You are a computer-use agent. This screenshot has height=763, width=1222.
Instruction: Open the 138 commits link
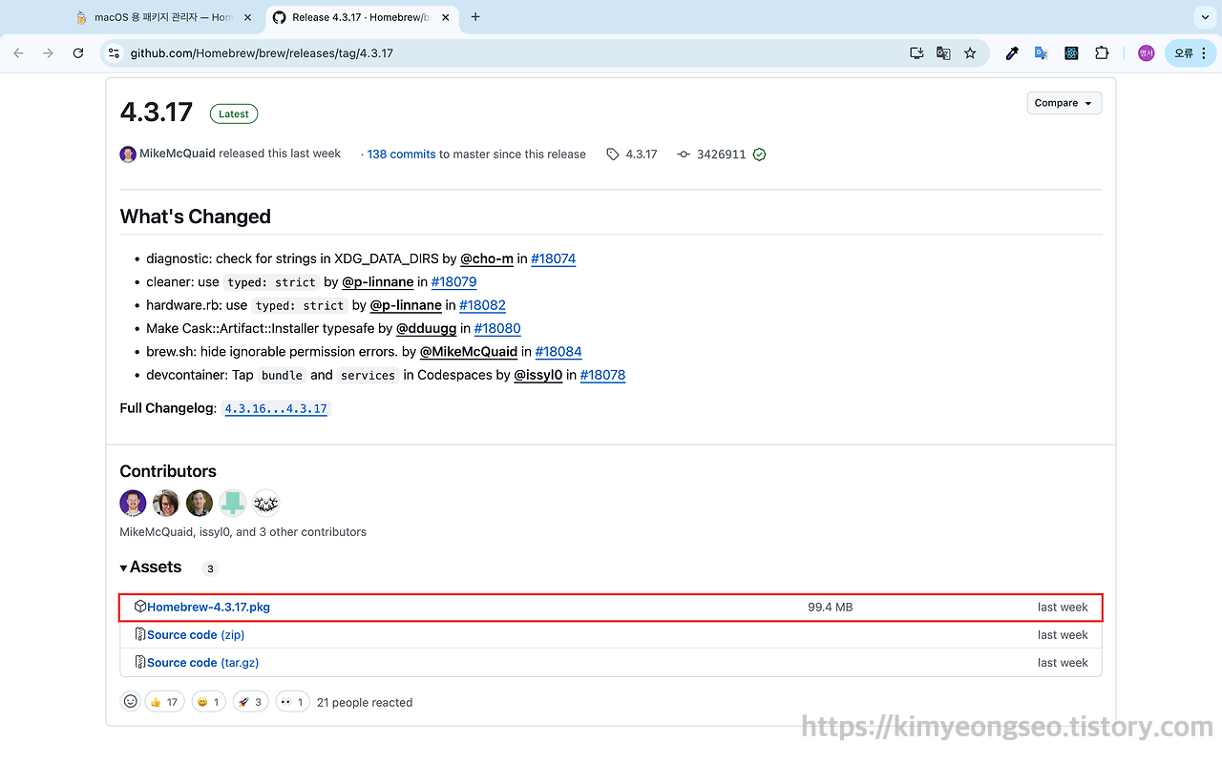tap(401, 155)
